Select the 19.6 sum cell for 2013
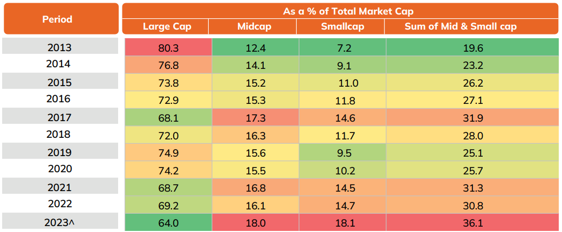This screenshot has width=562, height=232. click(x=472, y=48)
